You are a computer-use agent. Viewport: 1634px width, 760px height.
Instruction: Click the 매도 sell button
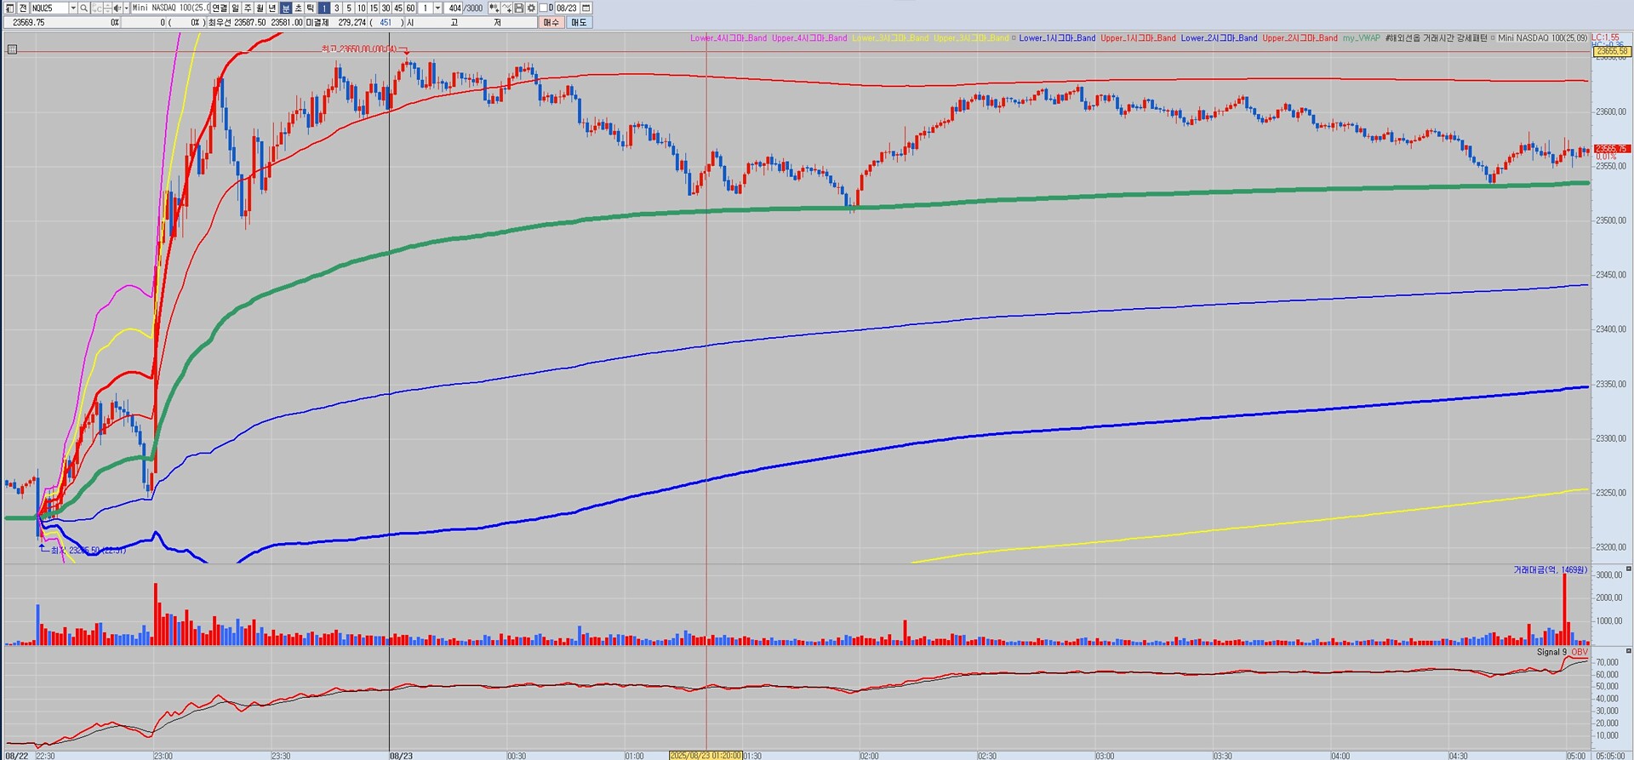[x=579, y=22]
